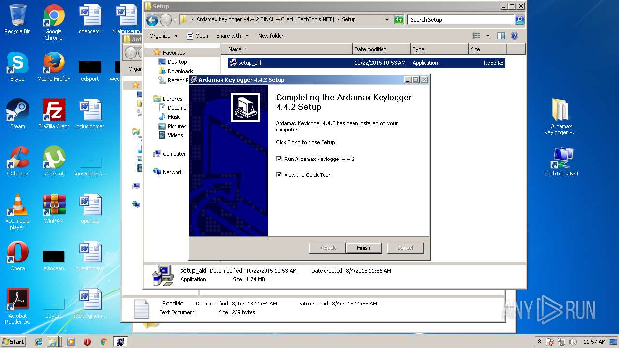Launch Opera browser shortcut
The width and height of the screenshot is (619, 348).
pyautogui.click(x=17, y=256)
